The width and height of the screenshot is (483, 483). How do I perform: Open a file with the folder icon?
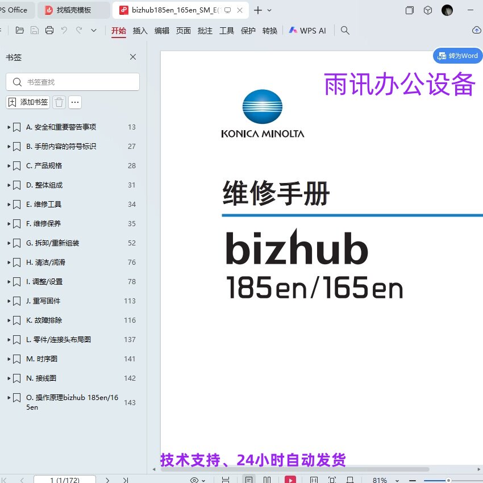pyautogui.click(x=20, y=30)
